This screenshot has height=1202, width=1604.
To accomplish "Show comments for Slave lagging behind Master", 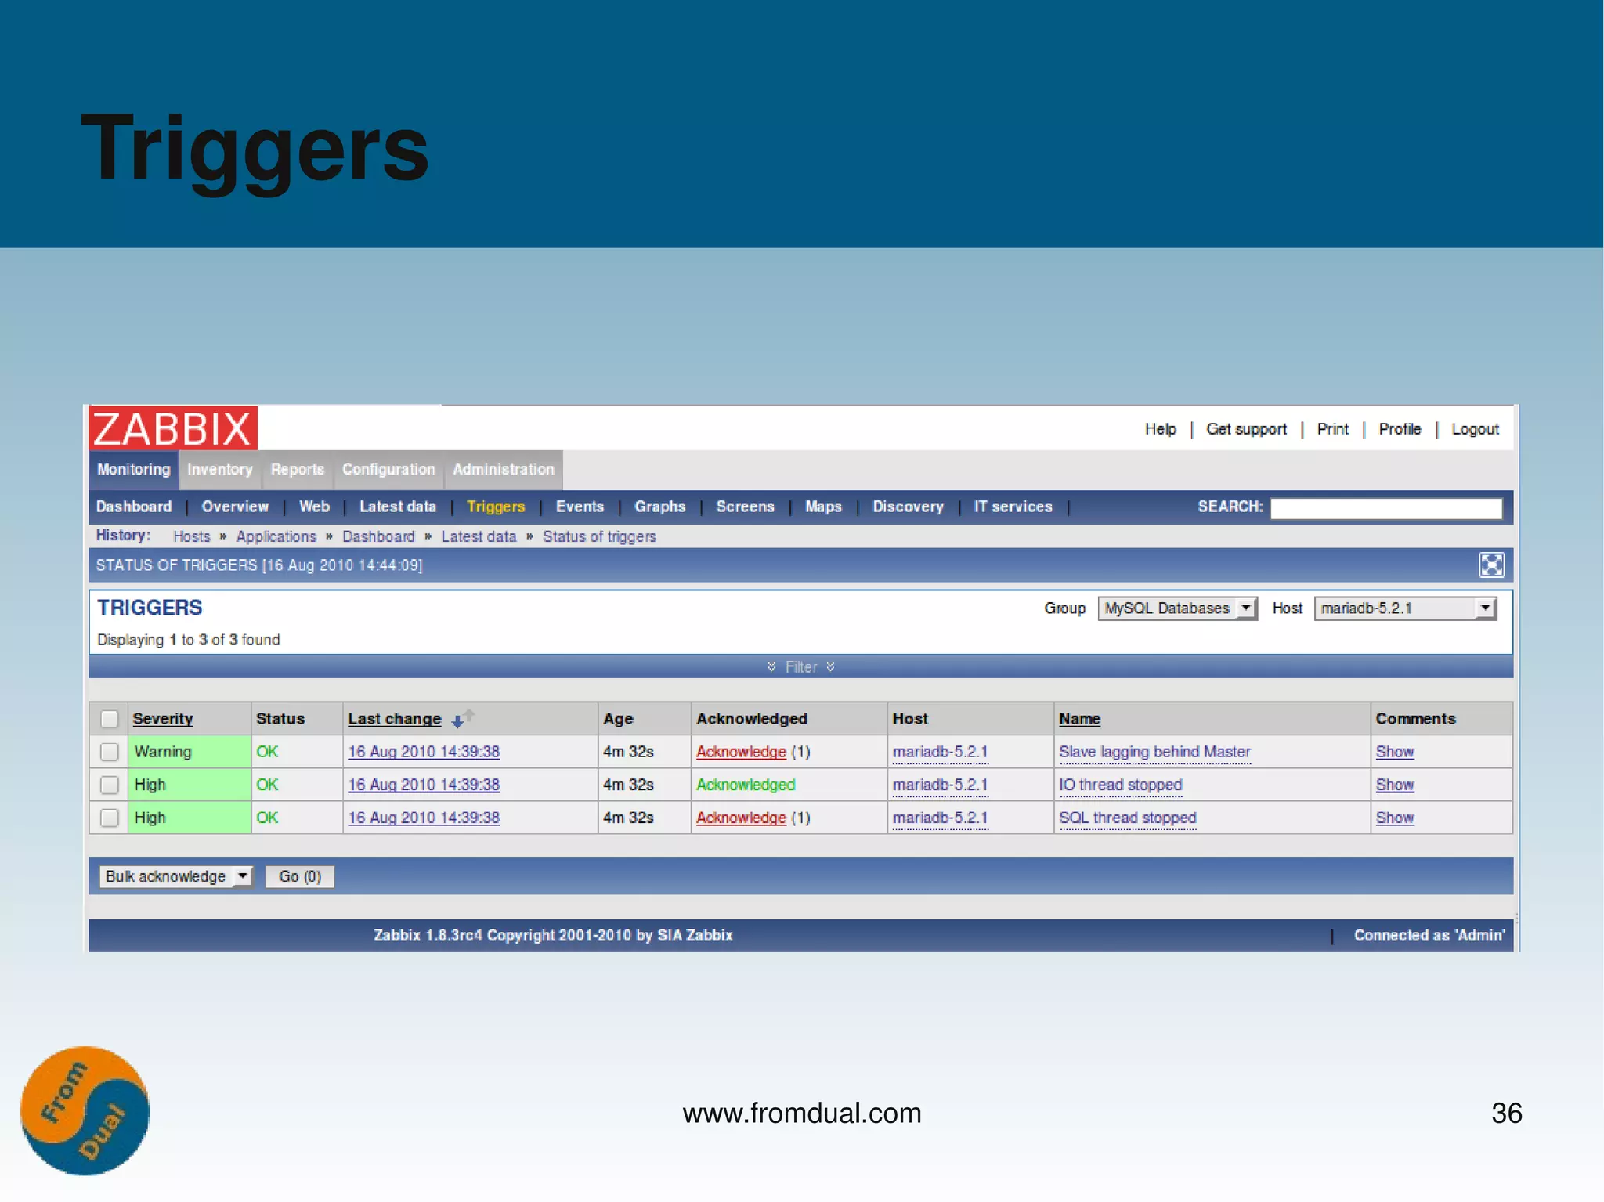I will click(1395, 752).
